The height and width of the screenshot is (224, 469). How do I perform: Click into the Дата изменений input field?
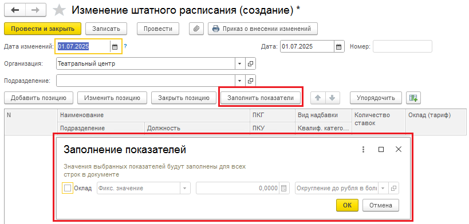click(83, 47)
